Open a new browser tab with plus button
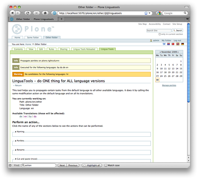 [x=62, y=19]
